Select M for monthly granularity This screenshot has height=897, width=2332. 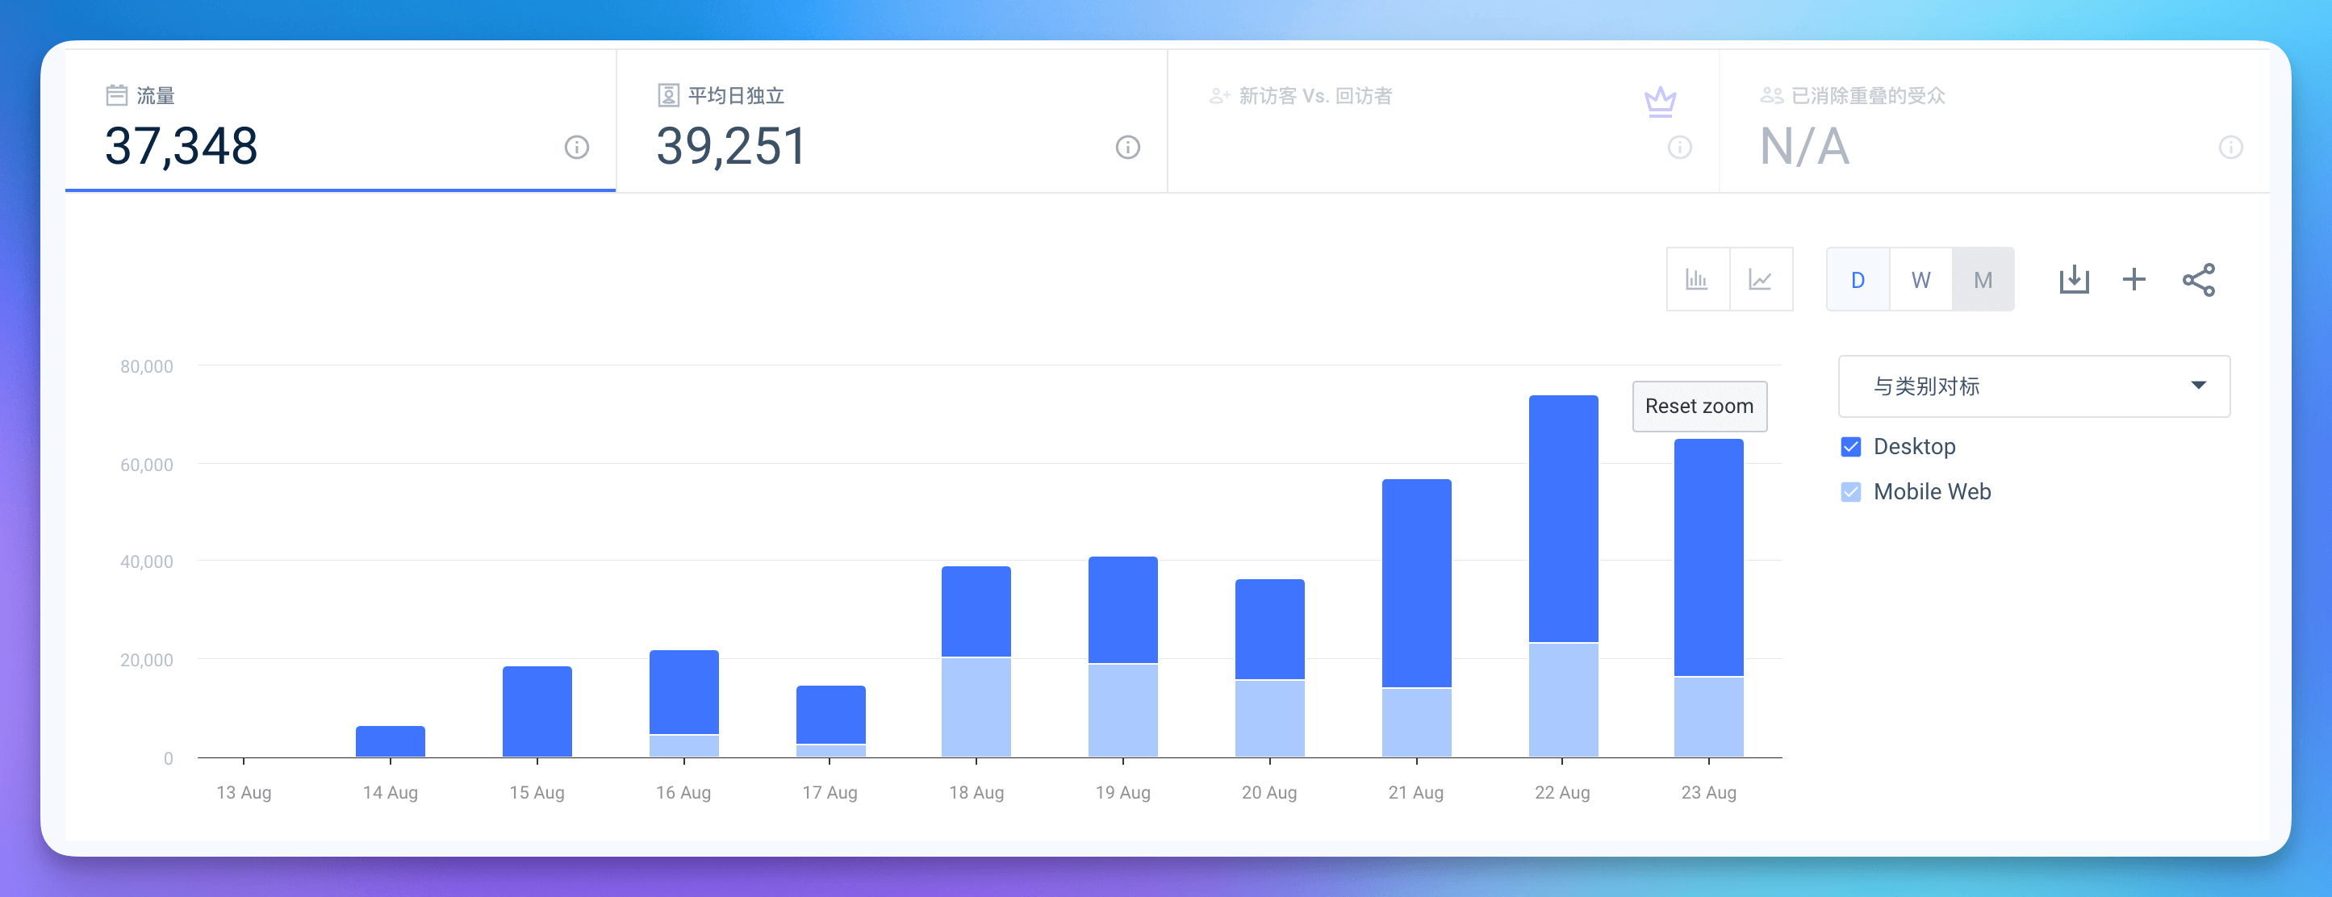tap(1983, 279)
